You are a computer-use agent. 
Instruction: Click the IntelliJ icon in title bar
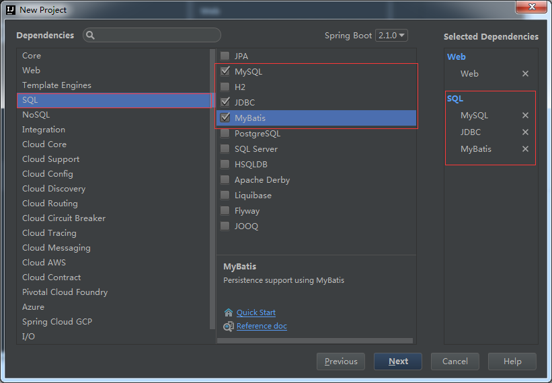(10, 10)
